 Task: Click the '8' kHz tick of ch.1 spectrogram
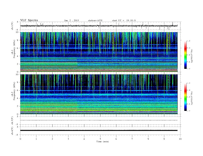18,40
